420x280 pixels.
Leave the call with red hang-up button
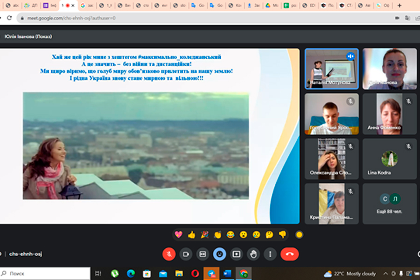pos(289,254)
